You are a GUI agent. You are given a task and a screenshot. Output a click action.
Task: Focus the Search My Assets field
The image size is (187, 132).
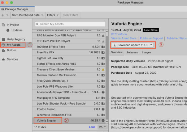[x=72, y=24]
